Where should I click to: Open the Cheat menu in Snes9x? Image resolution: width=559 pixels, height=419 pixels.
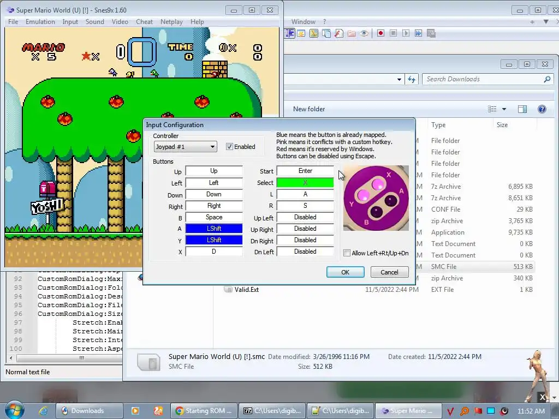click(144, 22)
